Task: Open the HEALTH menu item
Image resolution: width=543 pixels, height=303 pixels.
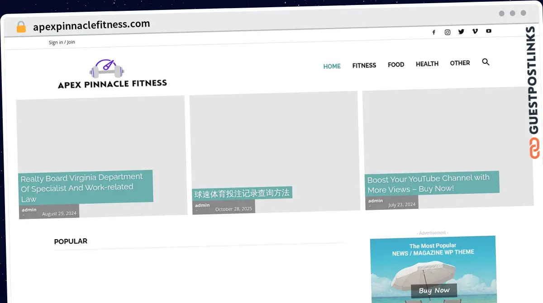Action: coord(427,64)
